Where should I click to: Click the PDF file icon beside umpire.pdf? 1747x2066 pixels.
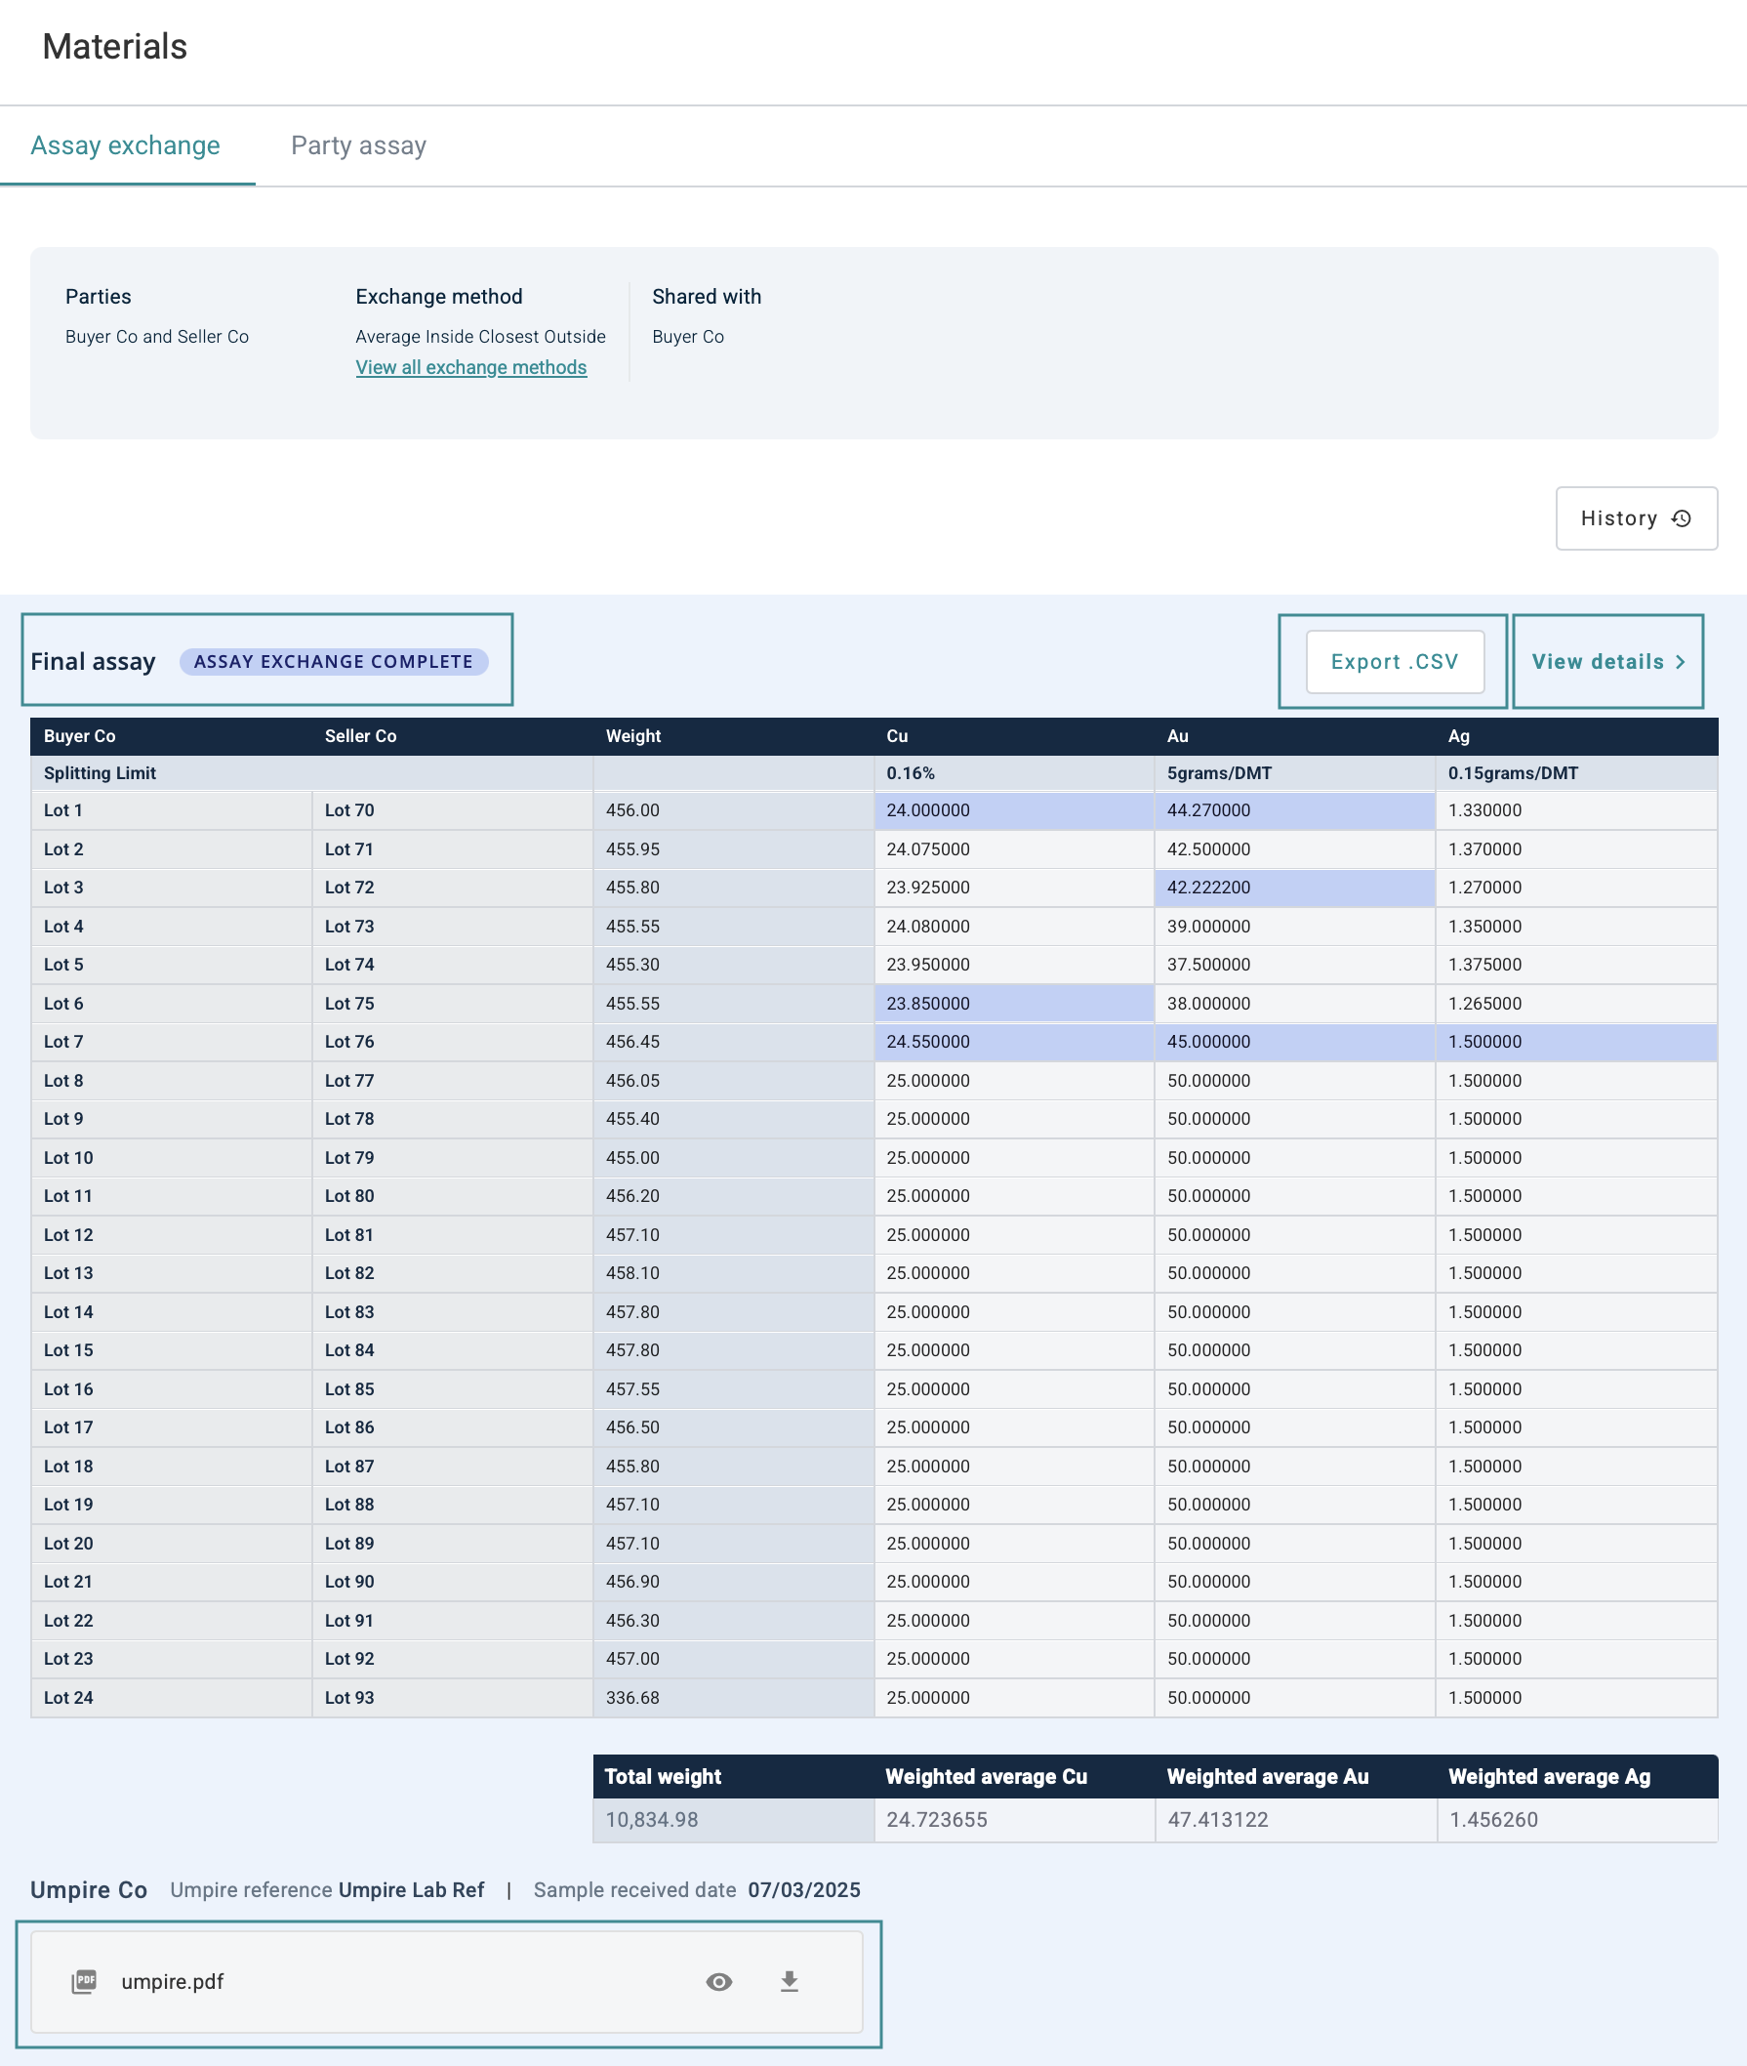pos(84,1981)
